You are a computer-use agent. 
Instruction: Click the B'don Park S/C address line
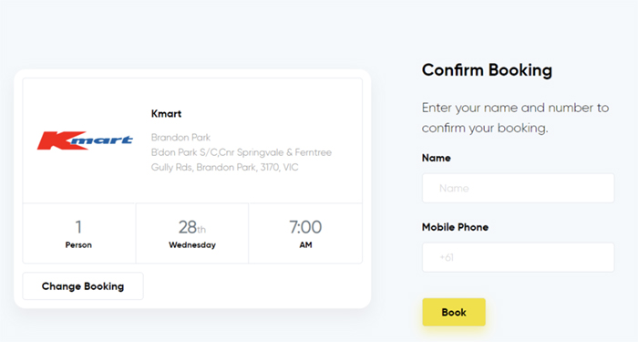tap(242, 152)
